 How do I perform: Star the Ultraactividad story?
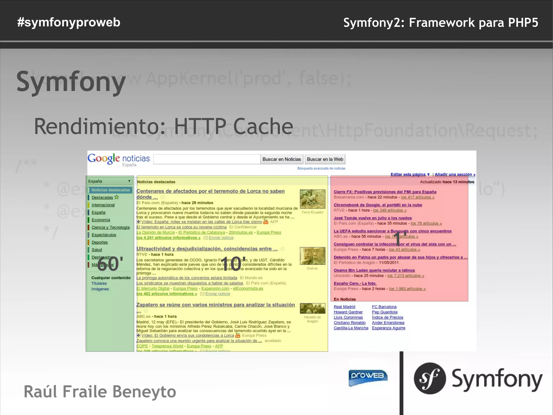click(x=282, y=248)
